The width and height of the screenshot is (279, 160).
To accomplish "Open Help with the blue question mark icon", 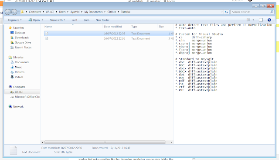I will click(269, 20).
